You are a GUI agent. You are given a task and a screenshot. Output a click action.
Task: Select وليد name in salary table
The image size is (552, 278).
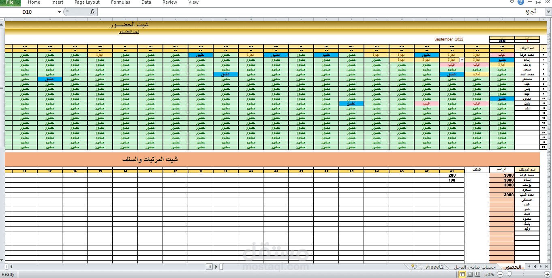[x=527, y=229]
